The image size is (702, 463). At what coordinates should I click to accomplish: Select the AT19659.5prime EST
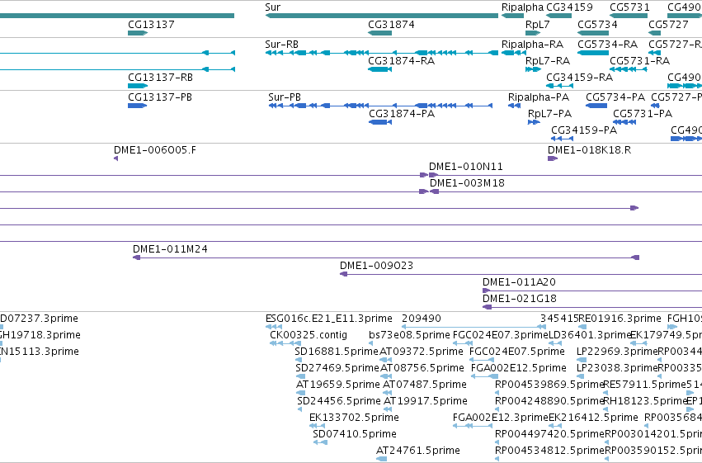(300, 393)
